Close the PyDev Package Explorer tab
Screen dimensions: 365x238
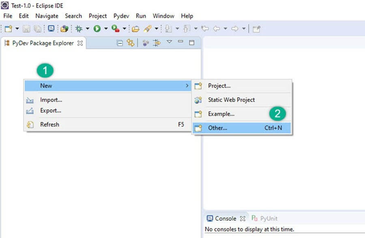pos(80,43)
